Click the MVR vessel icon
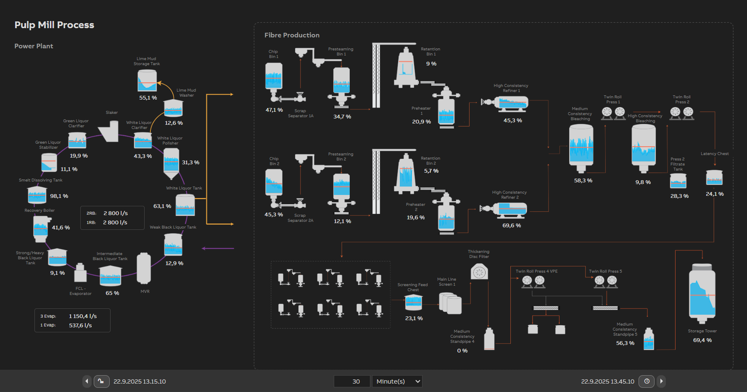The width and height of the screenshot is (747, 392). pyautogui.click(x=144, y=269)
